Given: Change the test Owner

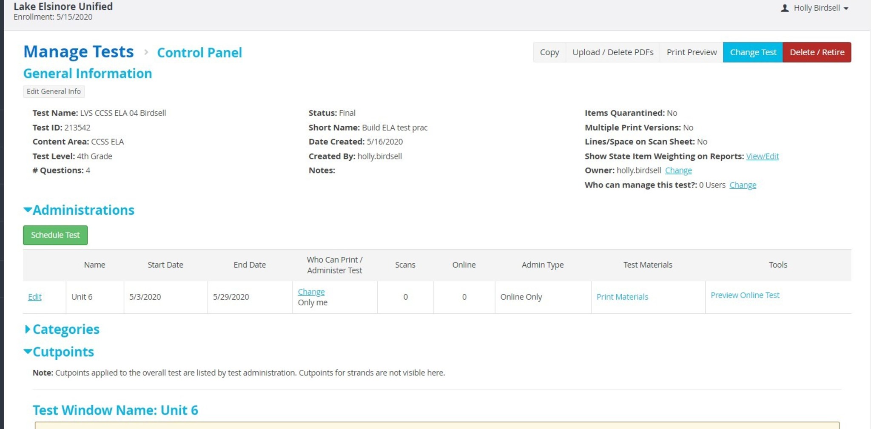Looking at the screenshot, I should (x=678, y=170).
